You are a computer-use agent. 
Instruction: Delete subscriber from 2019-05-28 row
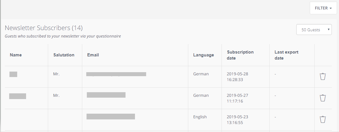(x=323, y=77)
